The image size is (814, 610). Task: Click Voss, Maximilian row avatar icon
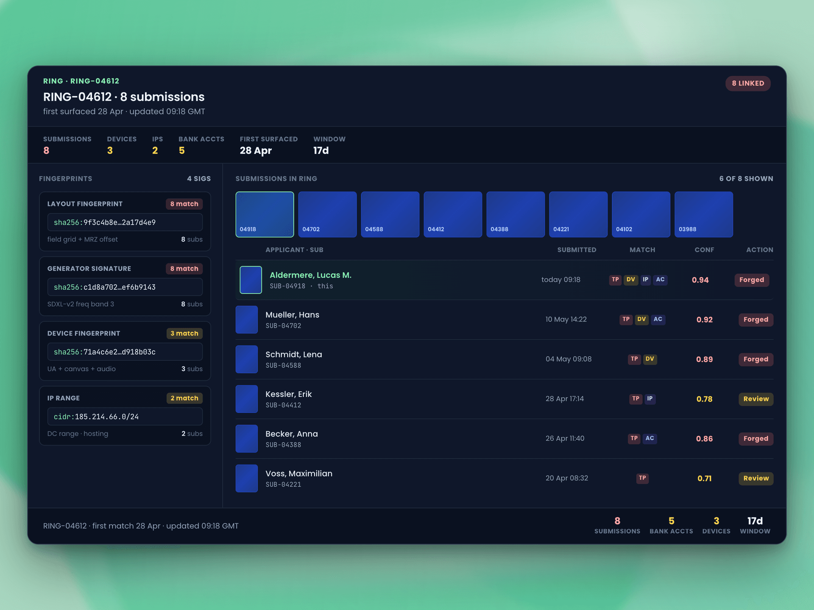247,478
